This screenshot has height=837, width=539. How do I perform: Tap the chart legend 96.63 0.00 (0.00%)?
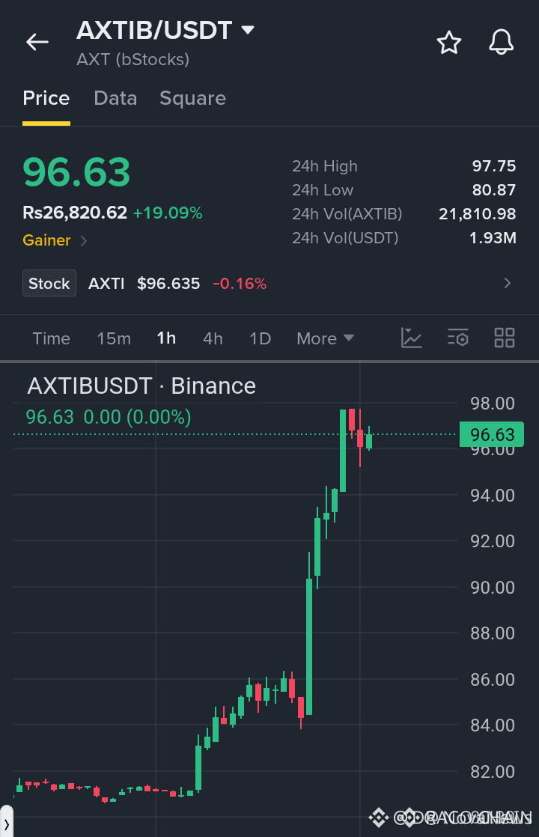tap(109, 417)
